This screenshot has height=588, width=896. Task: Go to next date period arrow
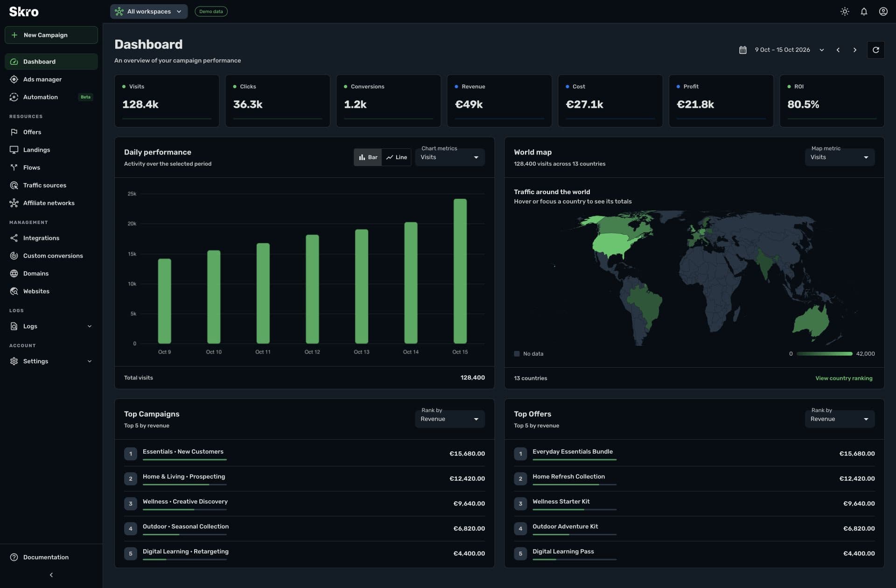tap(855, 50)
